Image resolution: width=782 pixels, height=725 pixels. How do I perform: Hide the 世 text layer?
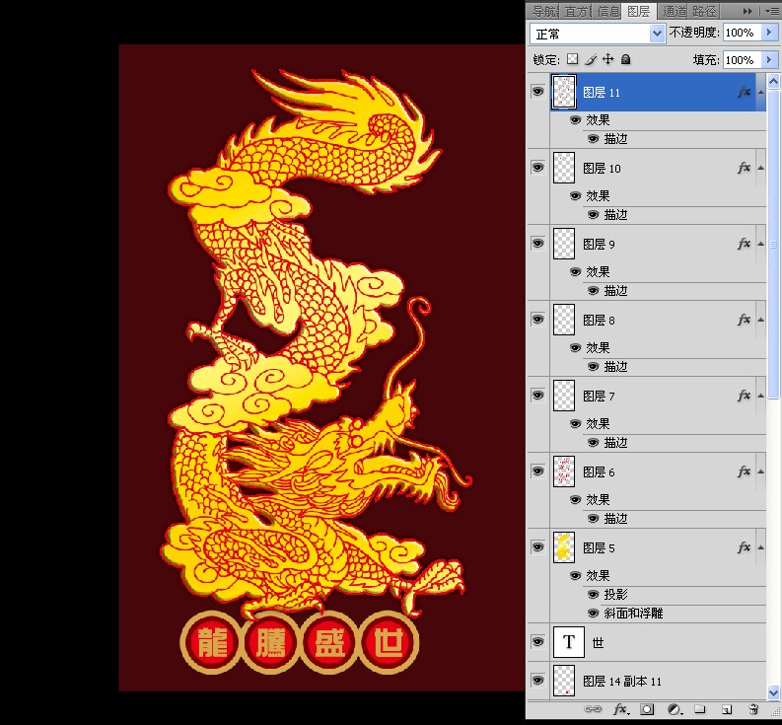[537, 642]
